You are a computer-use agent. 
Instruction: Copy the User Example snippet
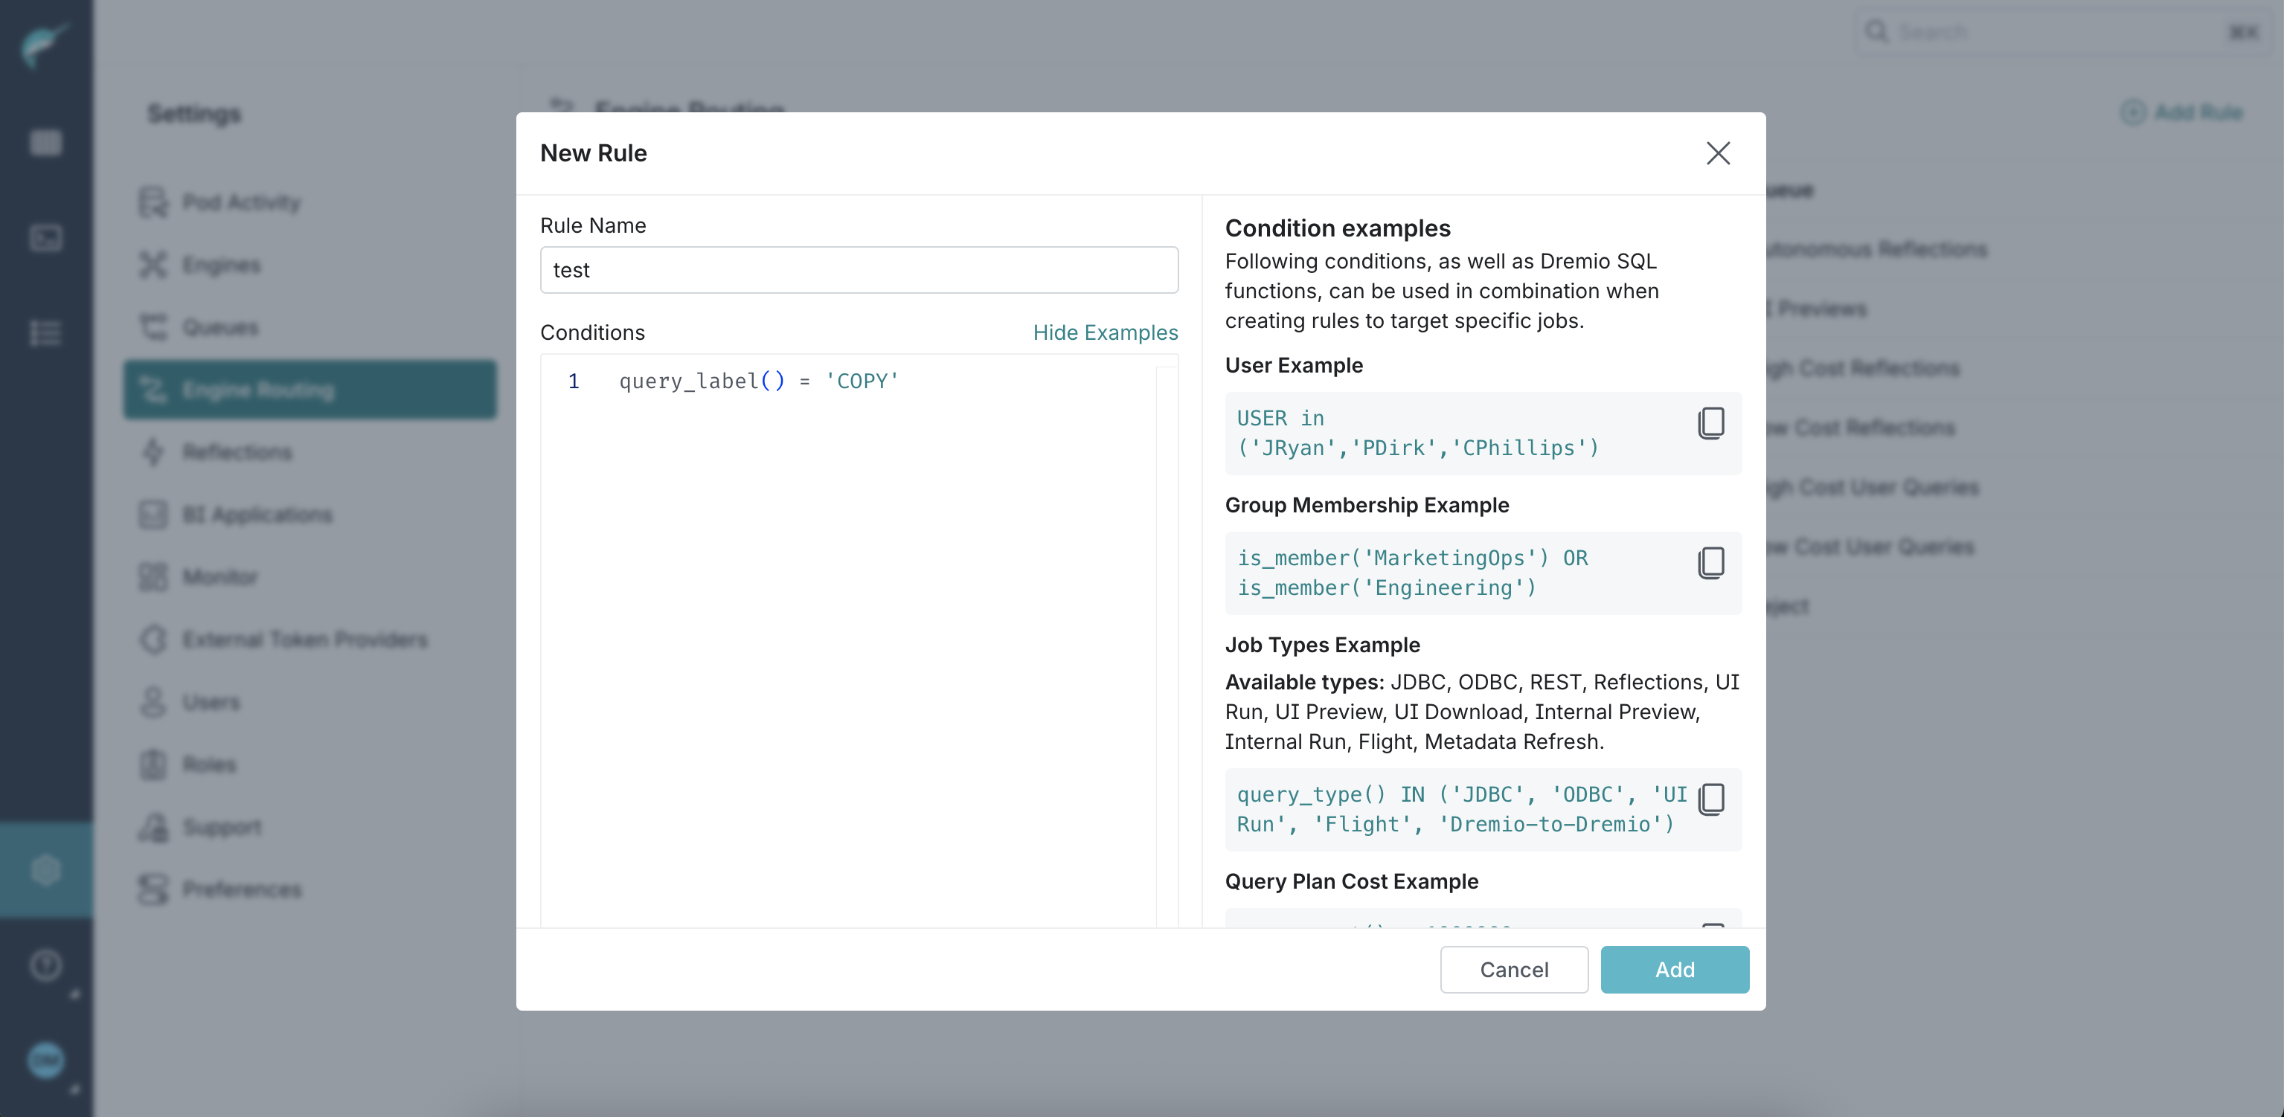1710,424
